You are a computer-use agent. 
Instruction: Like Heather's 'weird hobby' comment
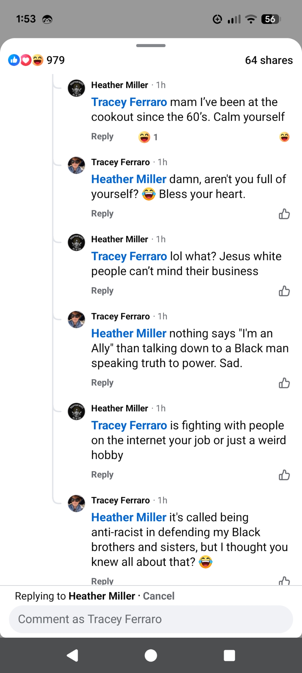[284, 475]
